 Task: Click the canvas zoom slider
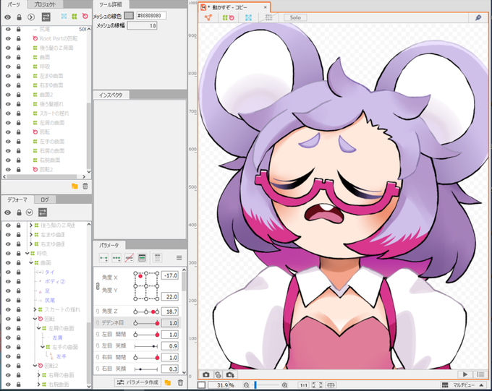265,385
